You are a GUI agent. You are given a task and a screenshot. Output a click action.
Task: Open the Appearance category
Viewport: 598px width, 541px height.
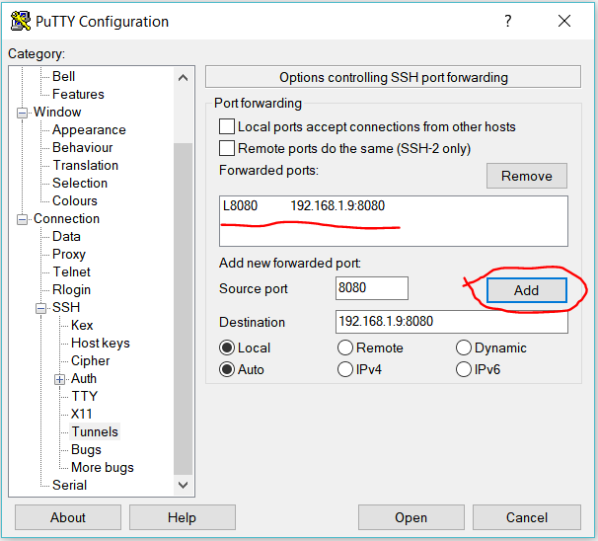click(89, 130)
